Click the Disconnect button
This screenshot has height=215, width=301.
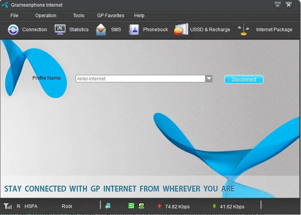244,80
